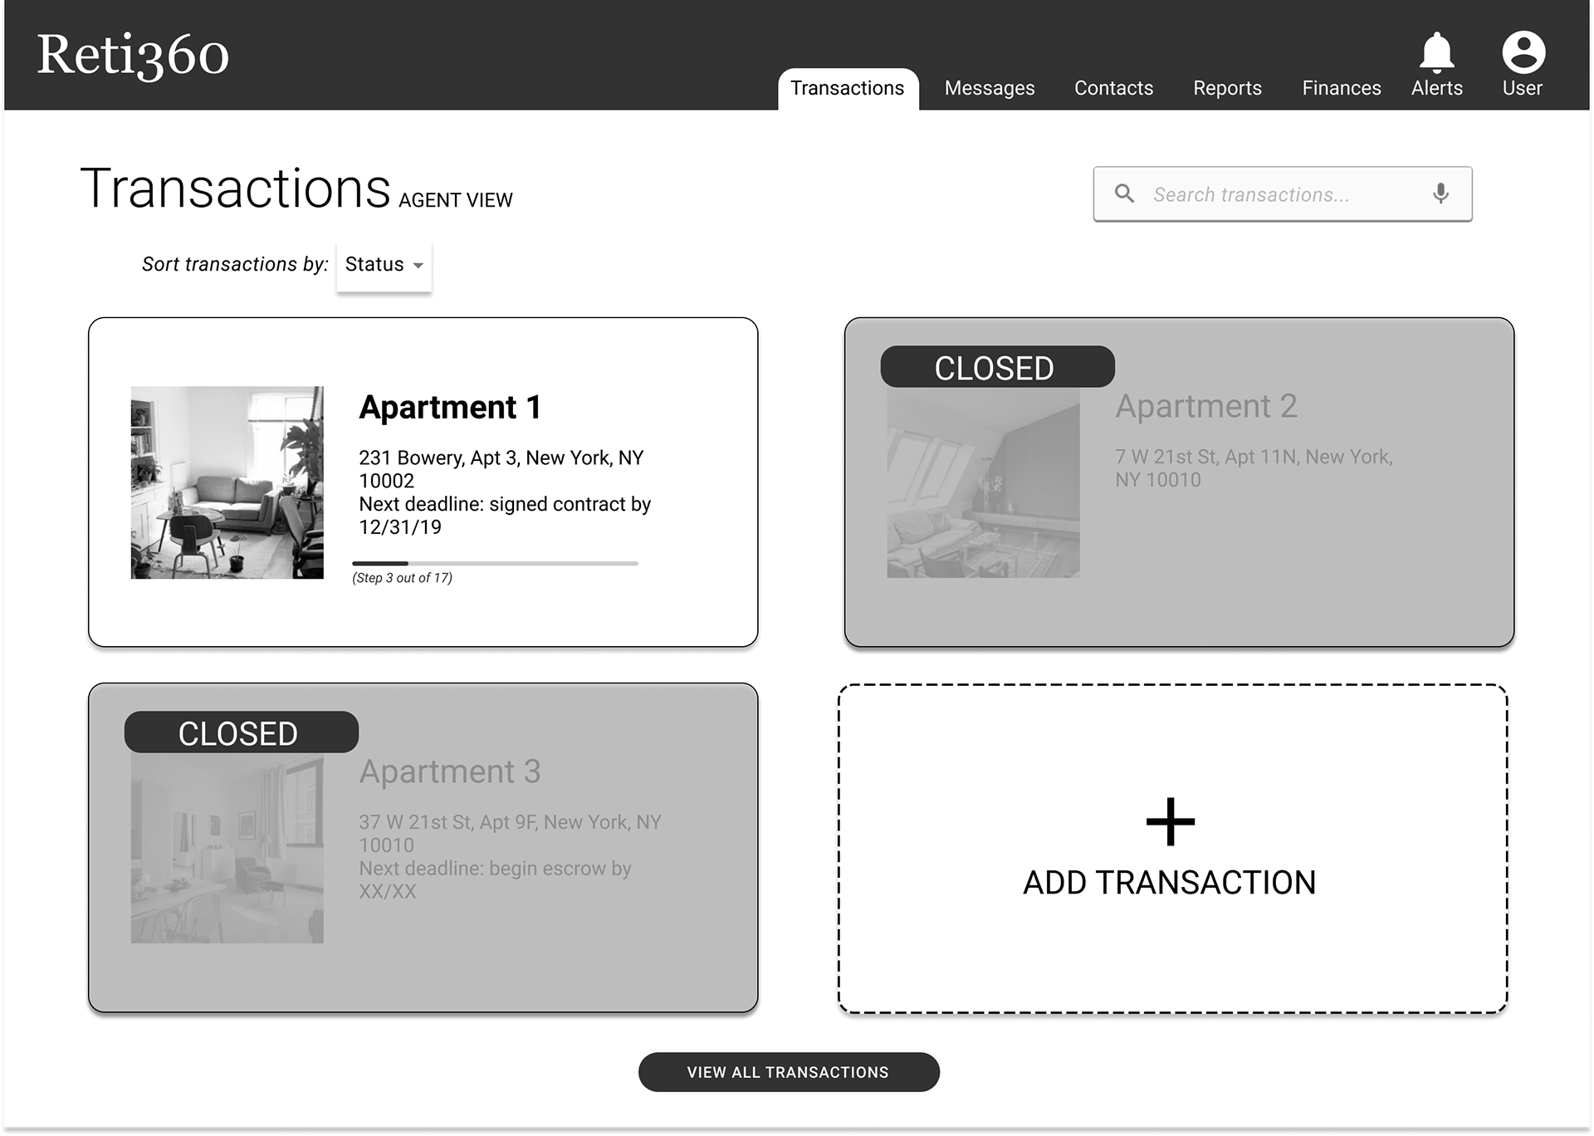
Task: Open the Apartment 1 title
Action: tap(450, 407)
